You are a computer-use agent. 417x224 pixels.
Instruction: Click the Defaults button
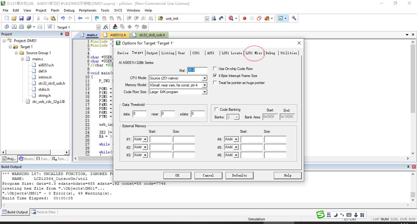click(x=239, y=175)
